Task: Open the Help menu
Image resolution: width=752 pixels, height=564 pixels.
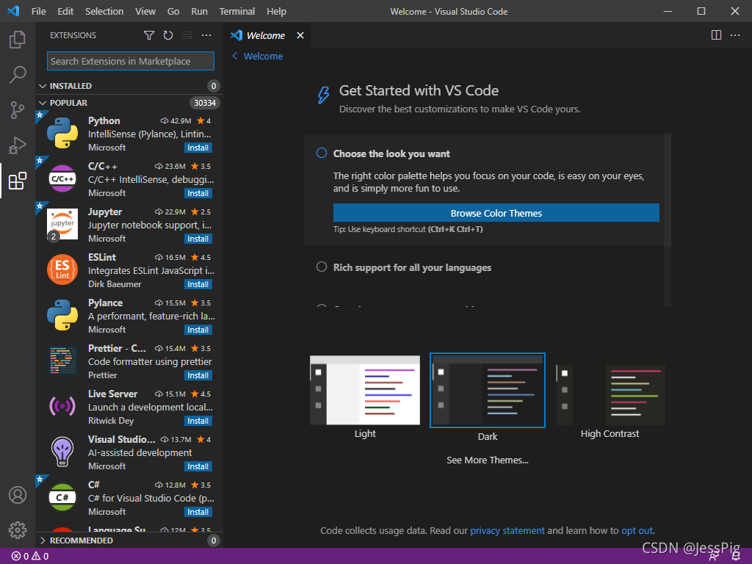Action: tap(277, 11)
